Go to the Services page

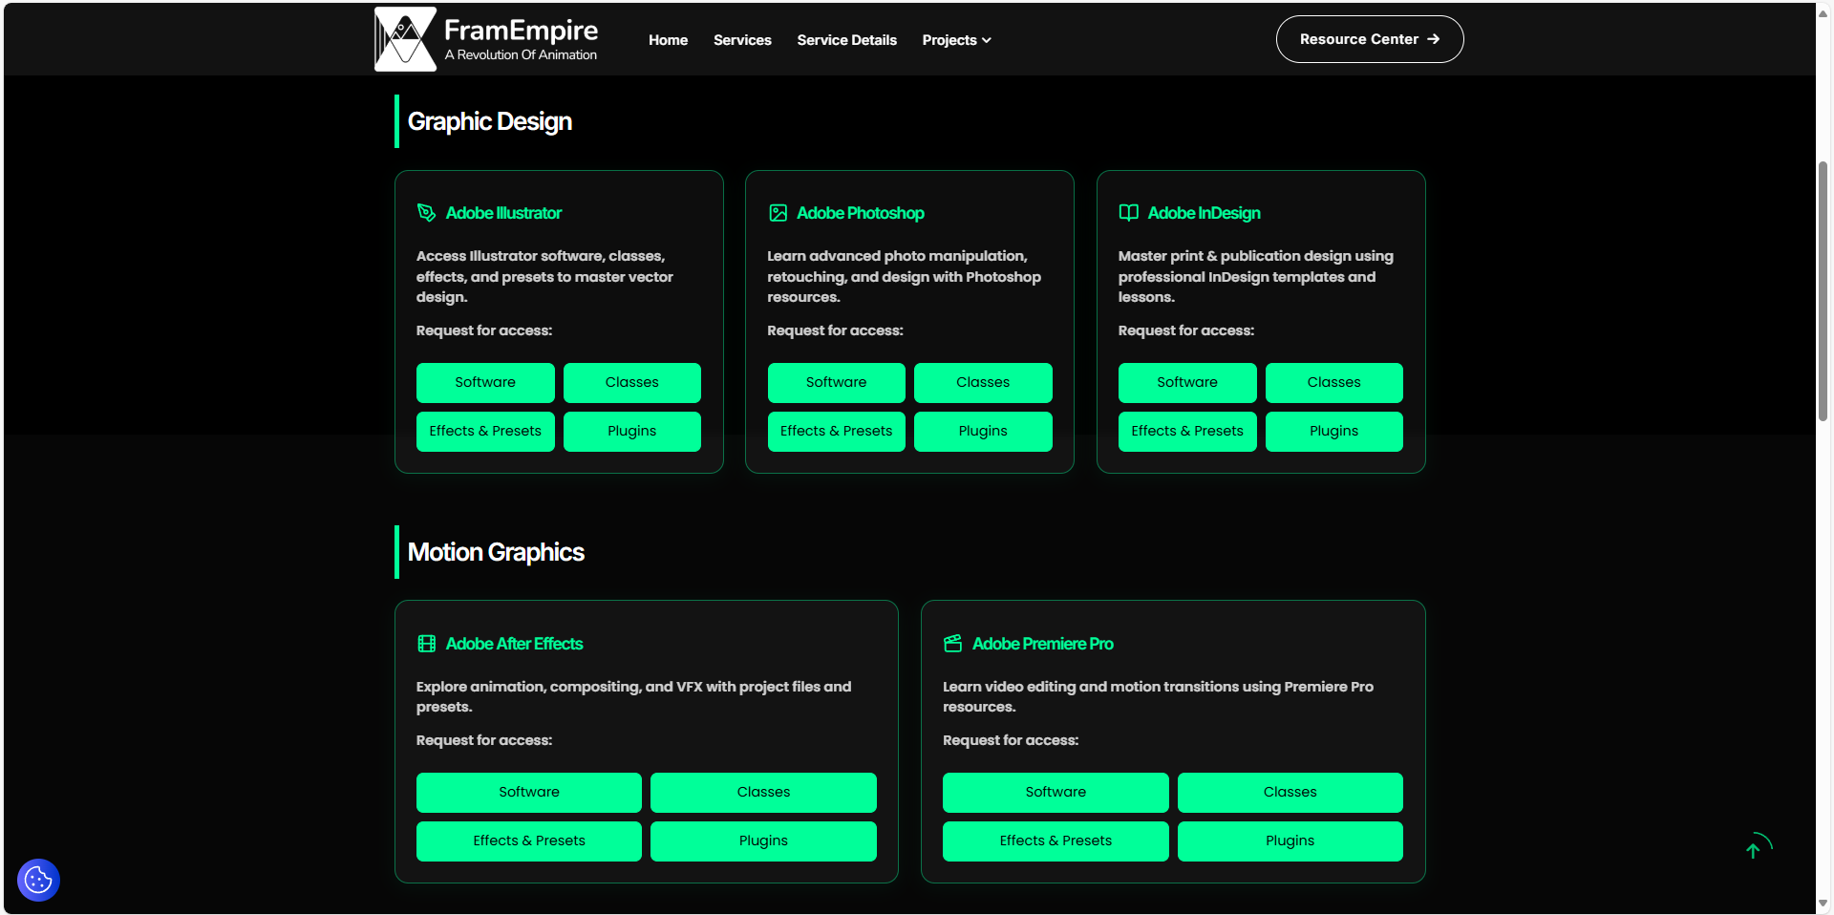742,40
